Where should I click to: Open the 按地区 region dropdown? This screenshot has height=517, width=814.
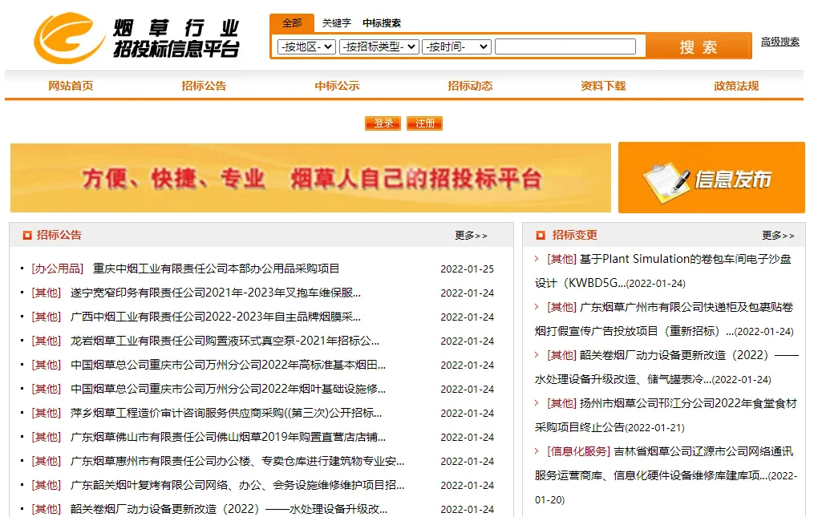click(306, 46)
